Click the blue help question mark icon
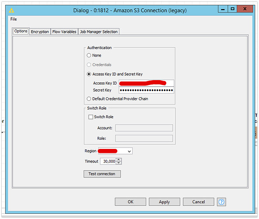Viewport: 259px width, 219px height. [221, 202]
